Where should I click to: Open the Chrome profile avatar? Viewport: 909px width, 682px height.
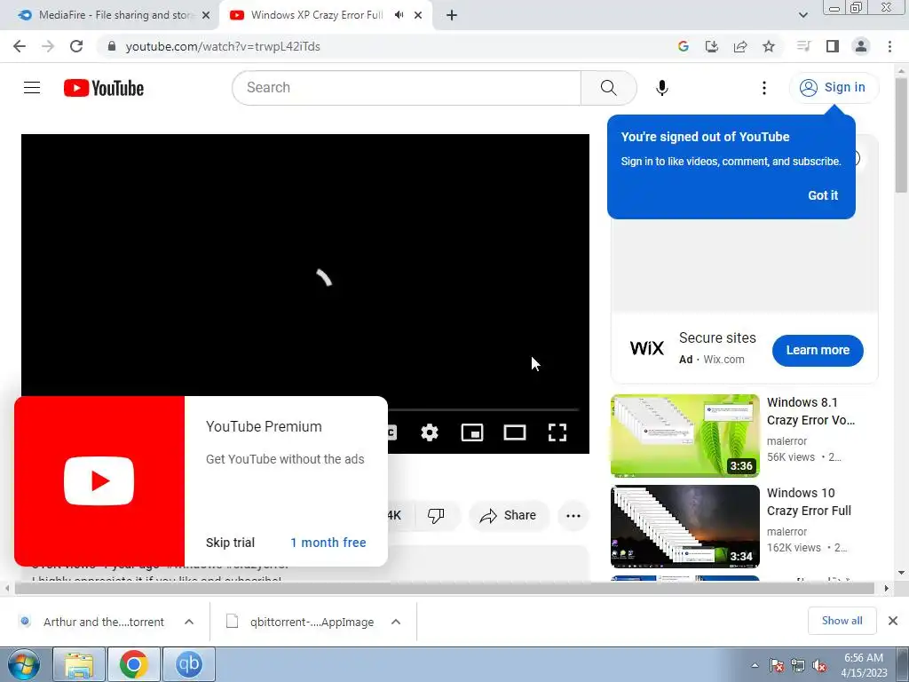click(861, 46)
